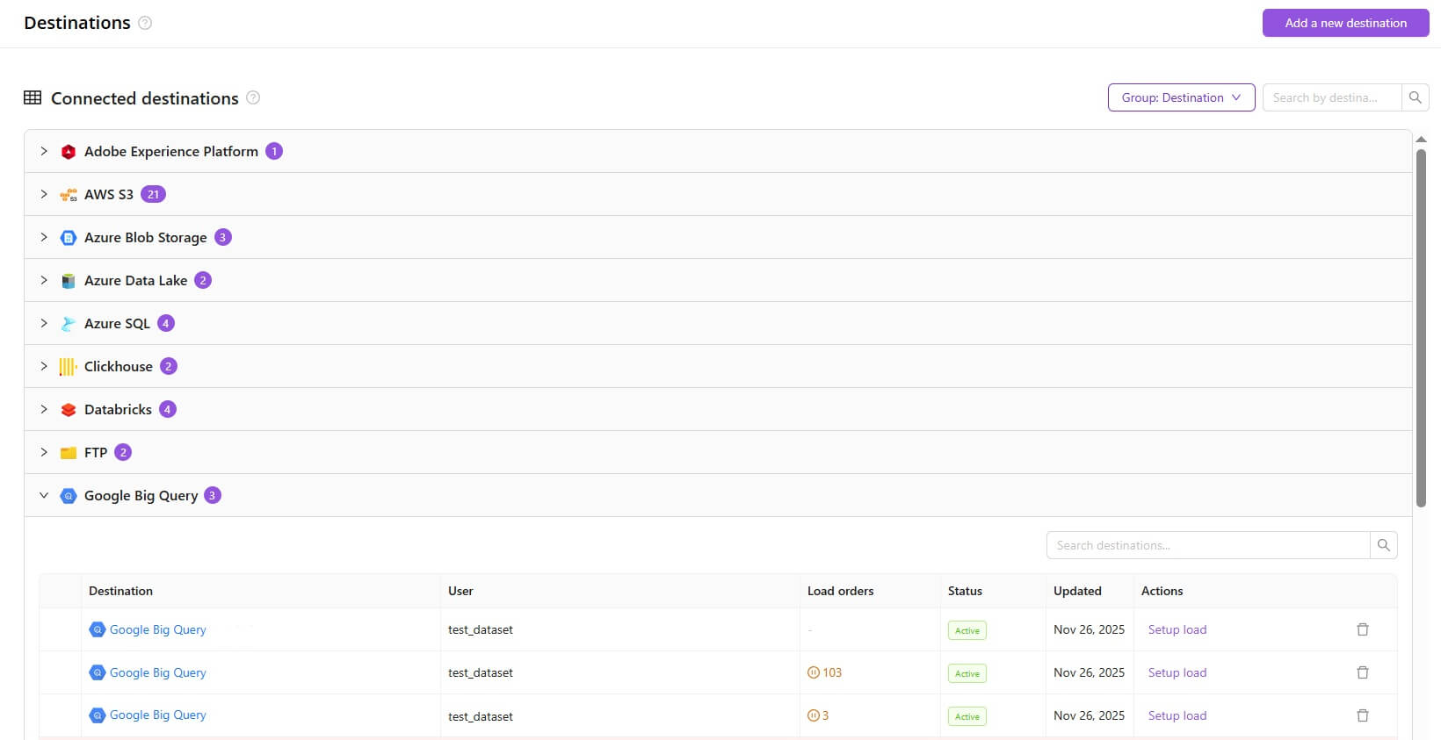1441x740 pixels.
Task: Focus the Search destinations field in table
Action: click(1207, 545)
